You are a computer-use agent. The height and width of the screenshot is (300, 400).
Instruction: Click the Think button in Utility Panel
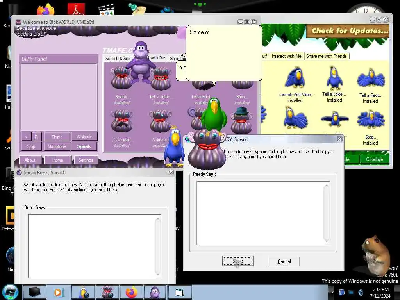click(x=57, y=137)
